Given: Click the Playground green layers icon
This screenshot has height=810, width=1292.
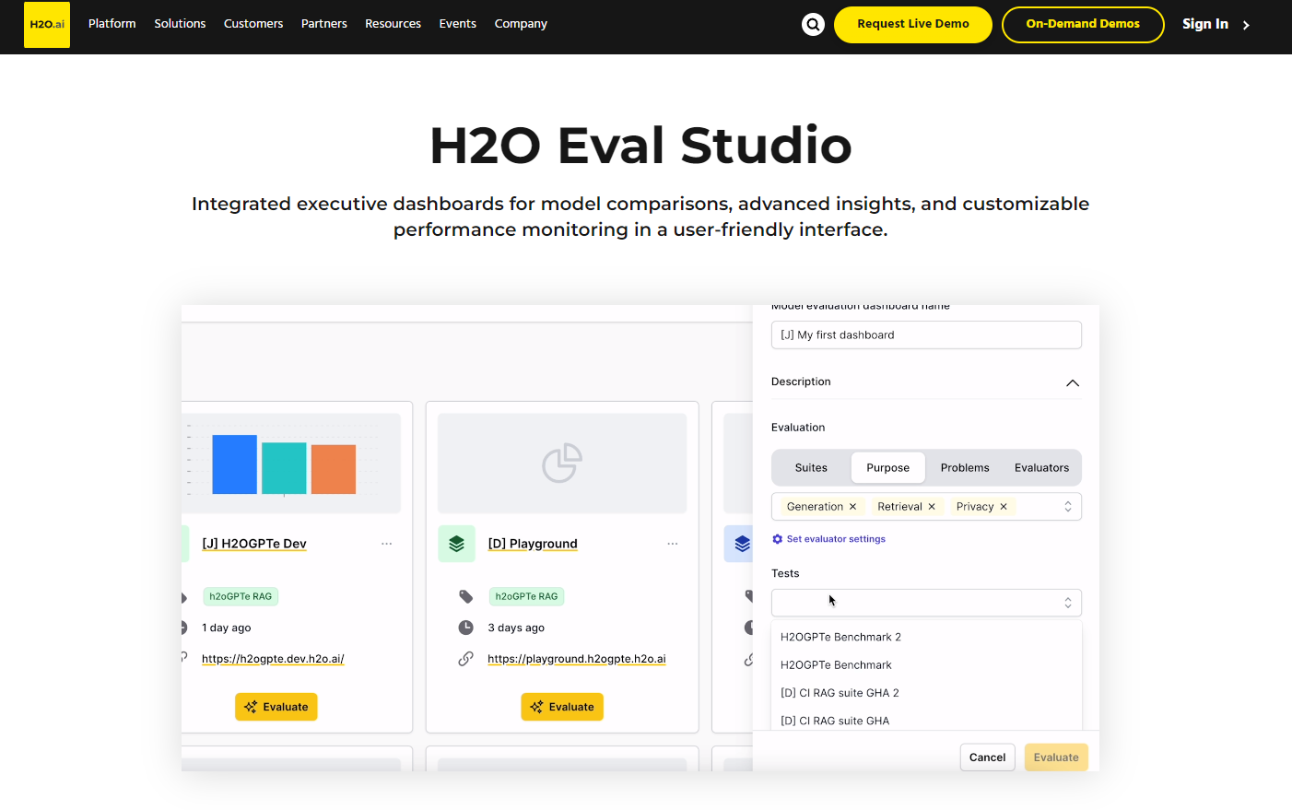Looking at the screenshot, I should 456,544.
